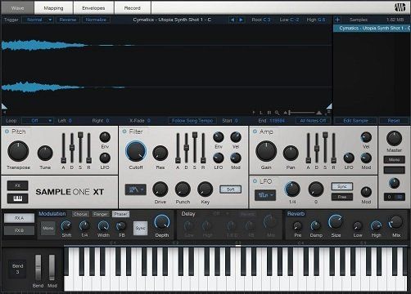Toggle the filter Soft button
The image size is (411, 294).
(231, 189)
